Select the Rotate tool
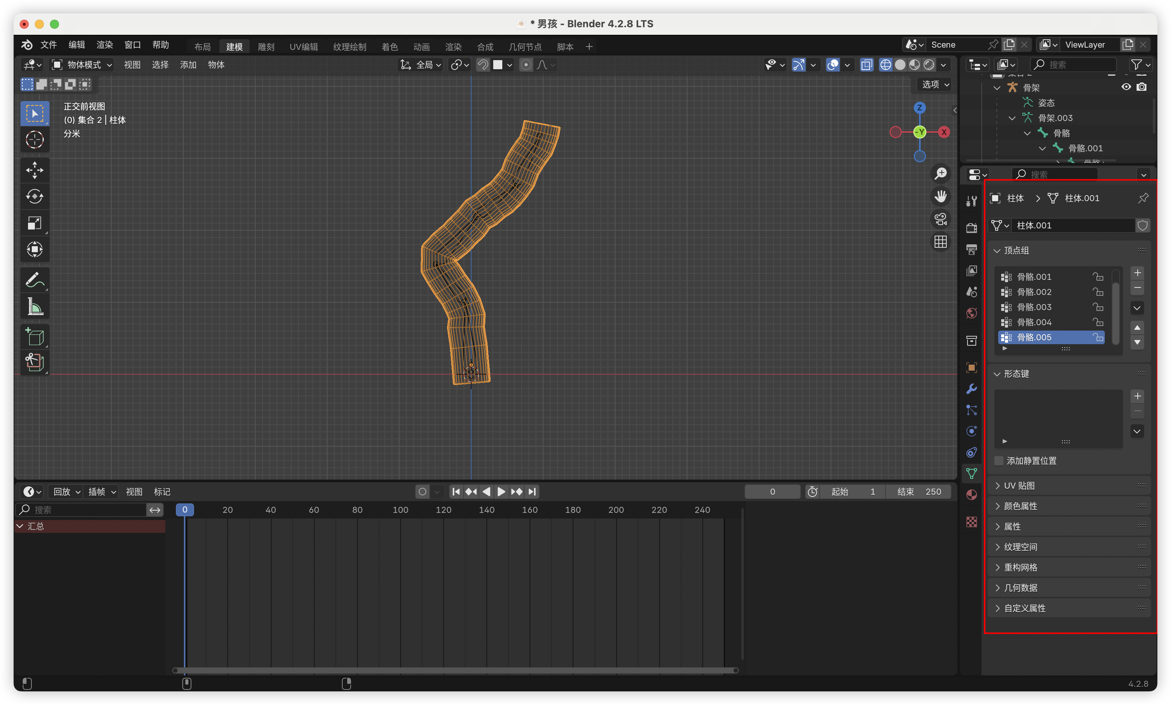 34,196
